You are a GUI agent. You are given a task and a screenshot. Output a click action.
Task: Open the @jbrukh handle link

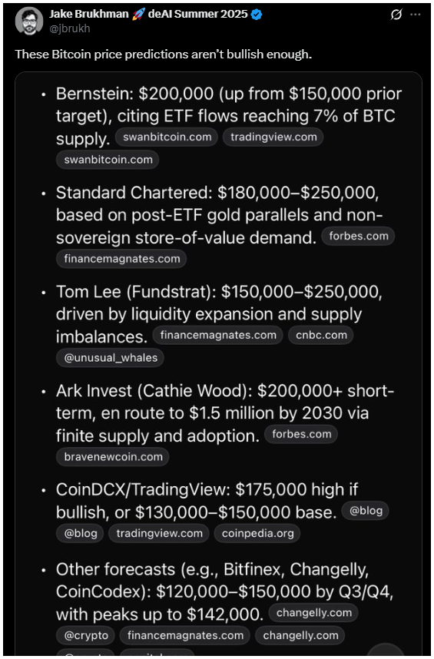[x=70, y=28]
